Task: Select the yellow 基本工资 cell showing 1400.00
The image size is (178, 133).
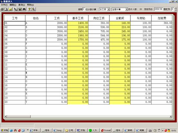Action: click(78, 23)
